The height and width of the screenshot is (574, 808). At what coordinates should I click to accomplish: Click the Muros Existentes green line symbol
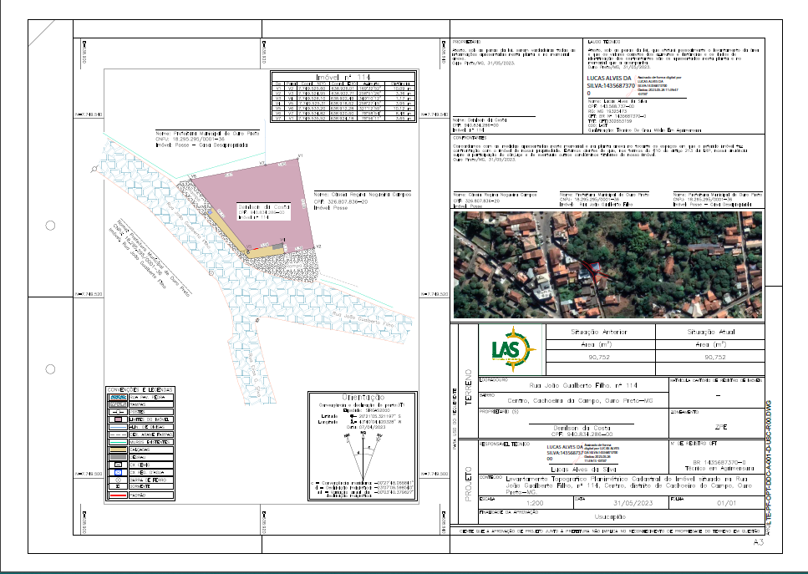pos(118,442)
